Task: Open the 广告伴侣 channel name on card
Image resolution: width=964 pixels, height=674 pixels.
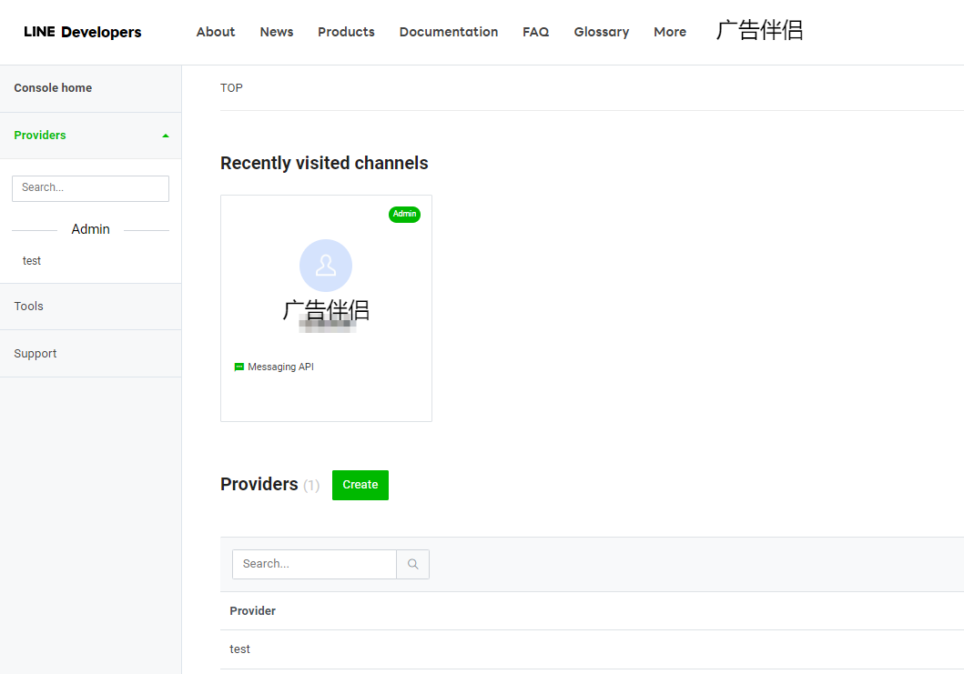Action: point(326,310)
